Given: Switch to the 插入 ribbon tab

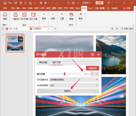Looking at the screenshot, I should coord(19,8).
